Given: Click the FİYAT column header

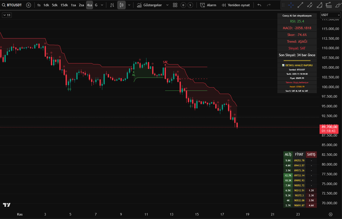Looking at the screenshot, I should pyautogui.click(x=299, y=154).
